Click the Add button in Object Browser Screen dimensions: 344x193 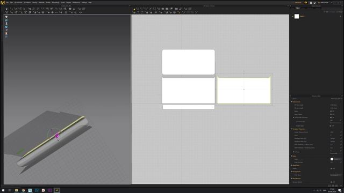pos(326,12)
